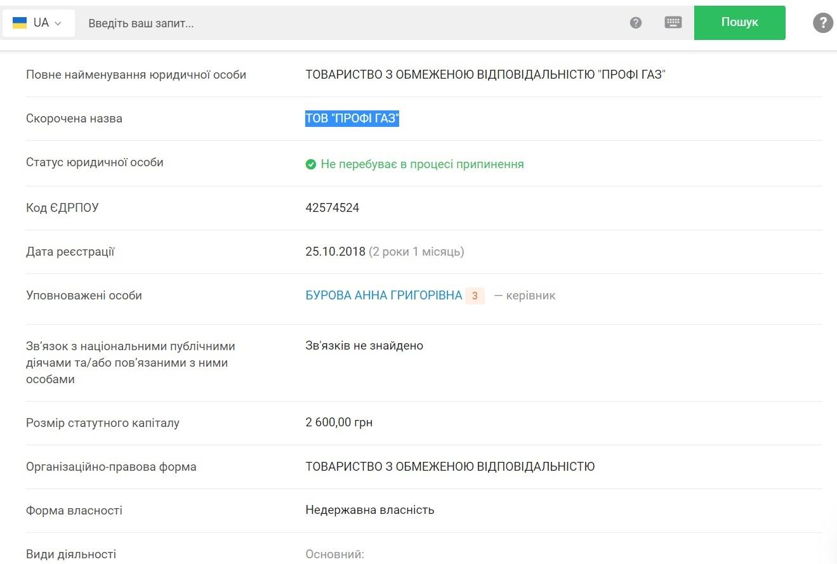Open the БУРОВА АННА ГРИГОРІВНА link

click(383, 296)
